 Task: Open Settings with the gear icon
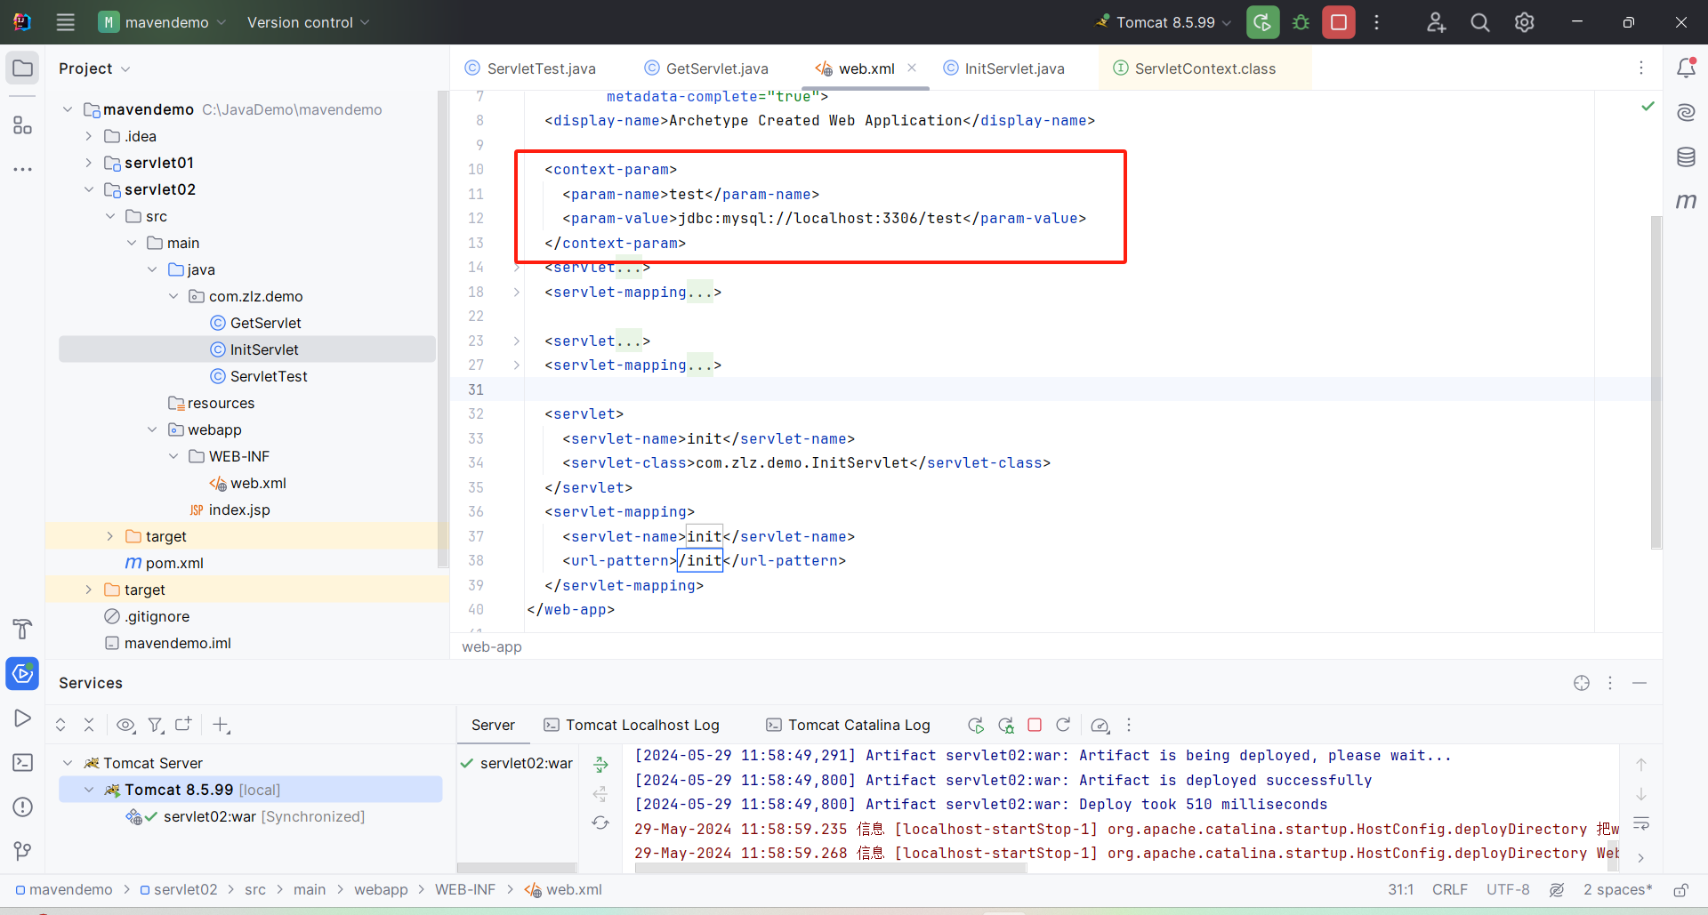click(1524, 22)
